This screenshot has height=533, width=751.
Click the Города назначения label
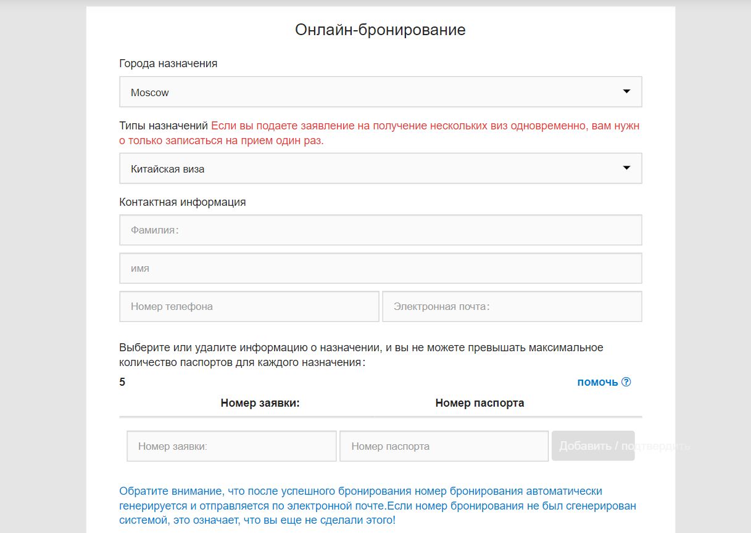pyautogui.click(x=168, y=63)
